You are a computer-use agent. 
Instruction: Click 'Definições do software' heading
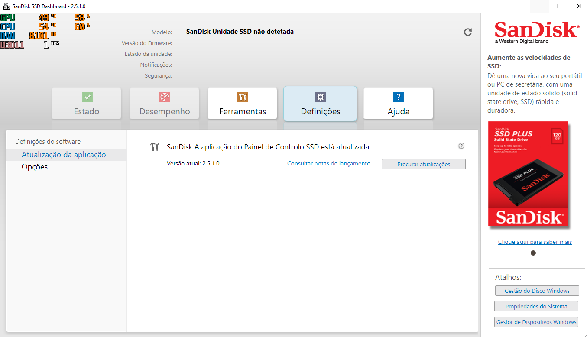[48, 142]
